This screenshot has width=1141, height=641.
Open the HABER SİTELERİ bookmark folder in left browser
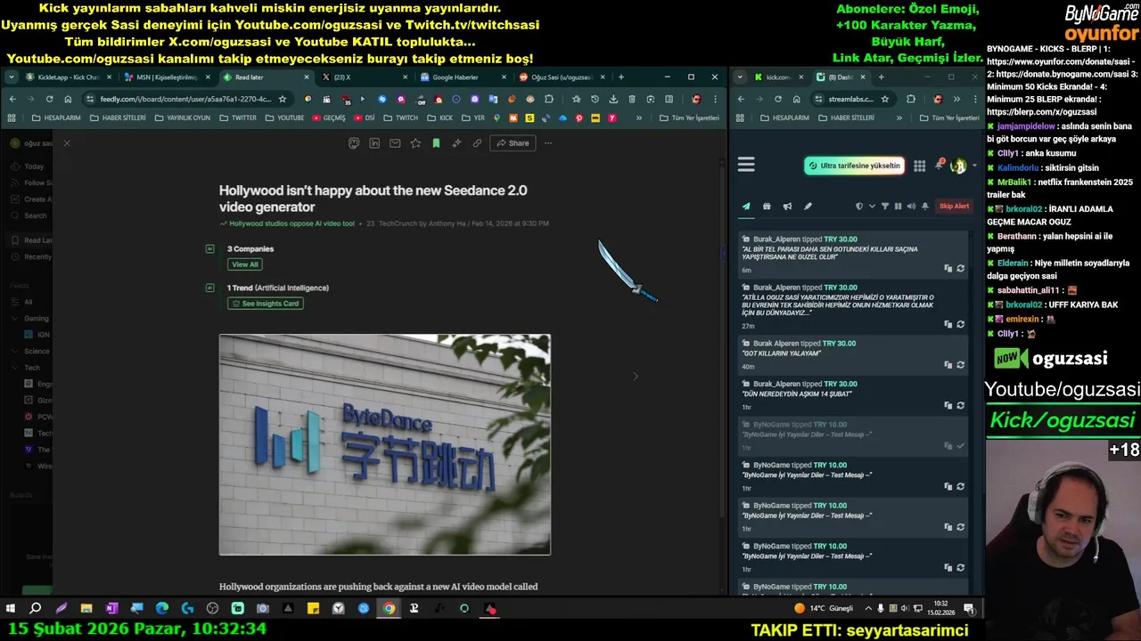point(117,118)
